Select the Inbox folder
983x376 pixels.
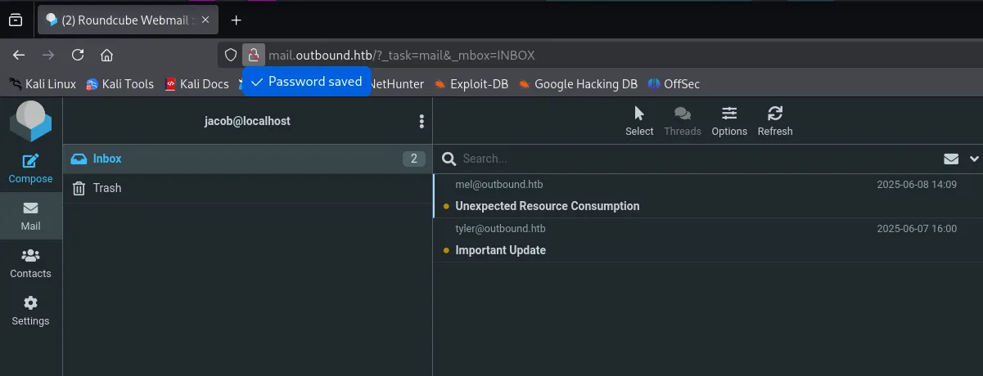point(107,159)
